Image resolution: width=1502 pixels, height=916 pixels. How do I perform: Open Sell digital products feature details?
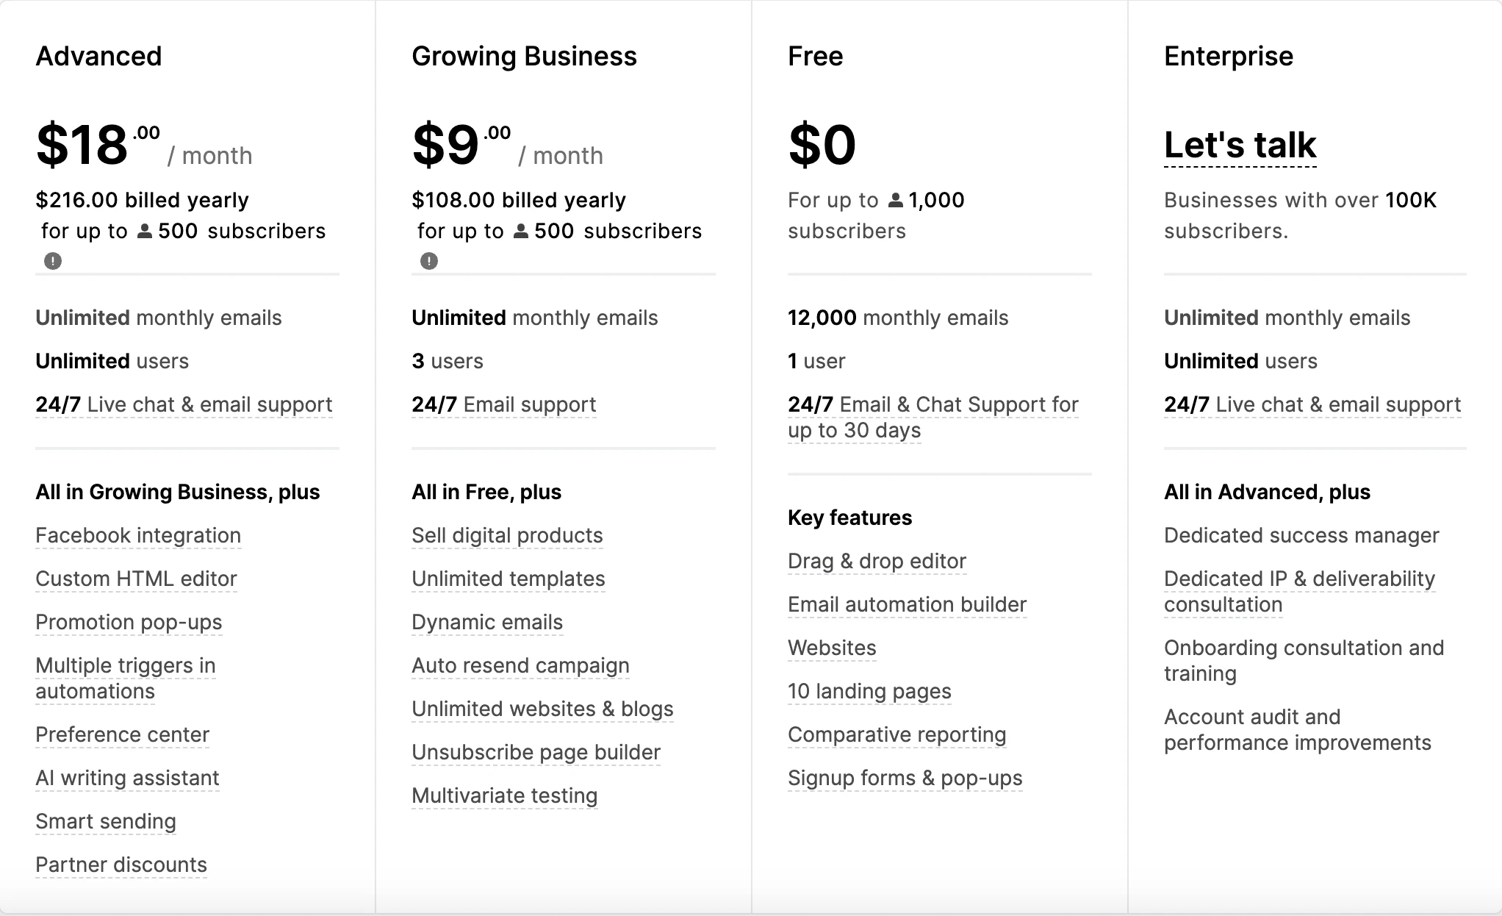pos(507,535)
